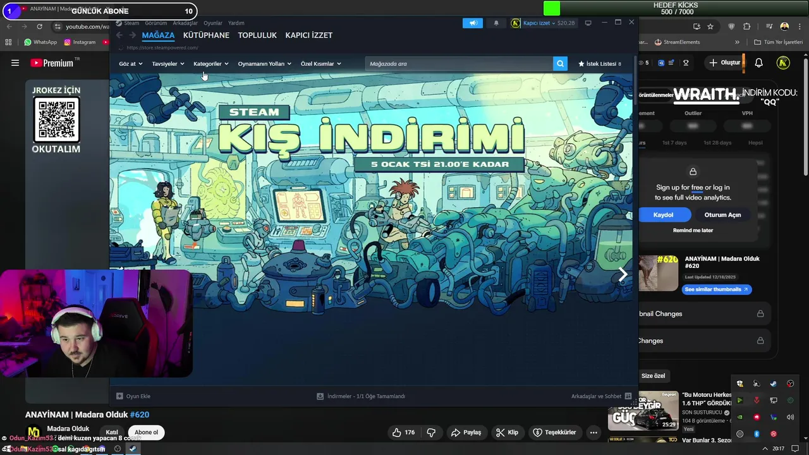Open Bu Motoru Herkes recommended video thumbnail
The image size is (809, 455).
[643, 411]
